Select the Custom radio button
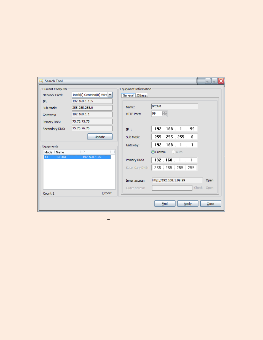This screenshot has height=340, width=263. click(x=153, y=152)
